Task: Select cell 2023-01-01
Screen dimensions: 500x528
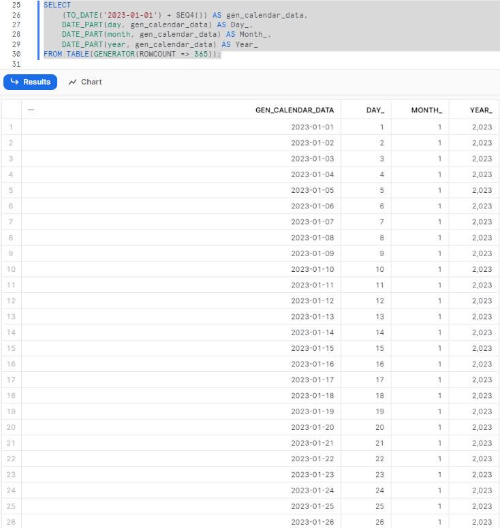Action: (x=181, y=127)
